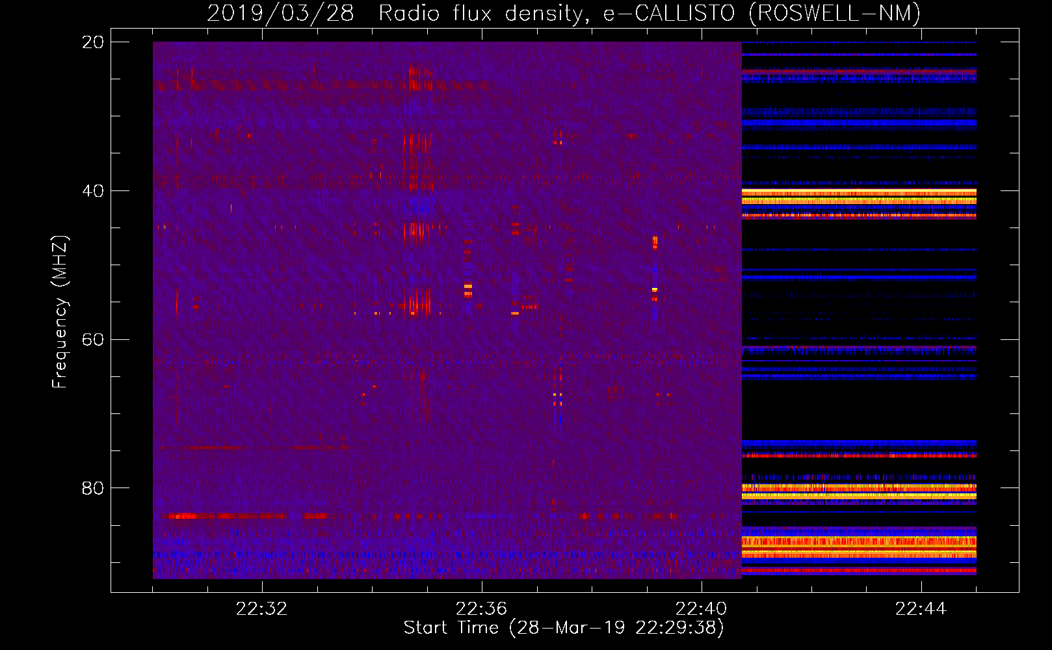The width and height of the screenshot is (1052, 650).
Task: Click the 22:40 time tick label
Action: point(702,609)
